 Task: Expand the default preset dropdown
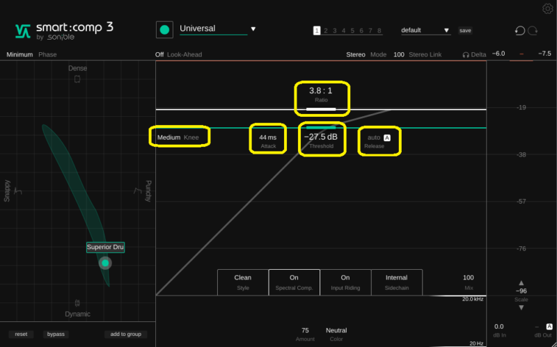click(x=446, y=31)
